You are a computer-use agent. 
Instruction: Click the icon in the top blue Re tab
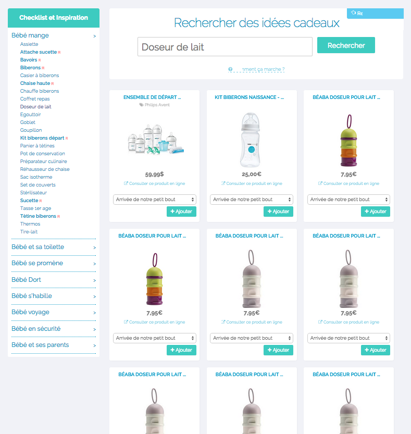(x=353, y=13)
